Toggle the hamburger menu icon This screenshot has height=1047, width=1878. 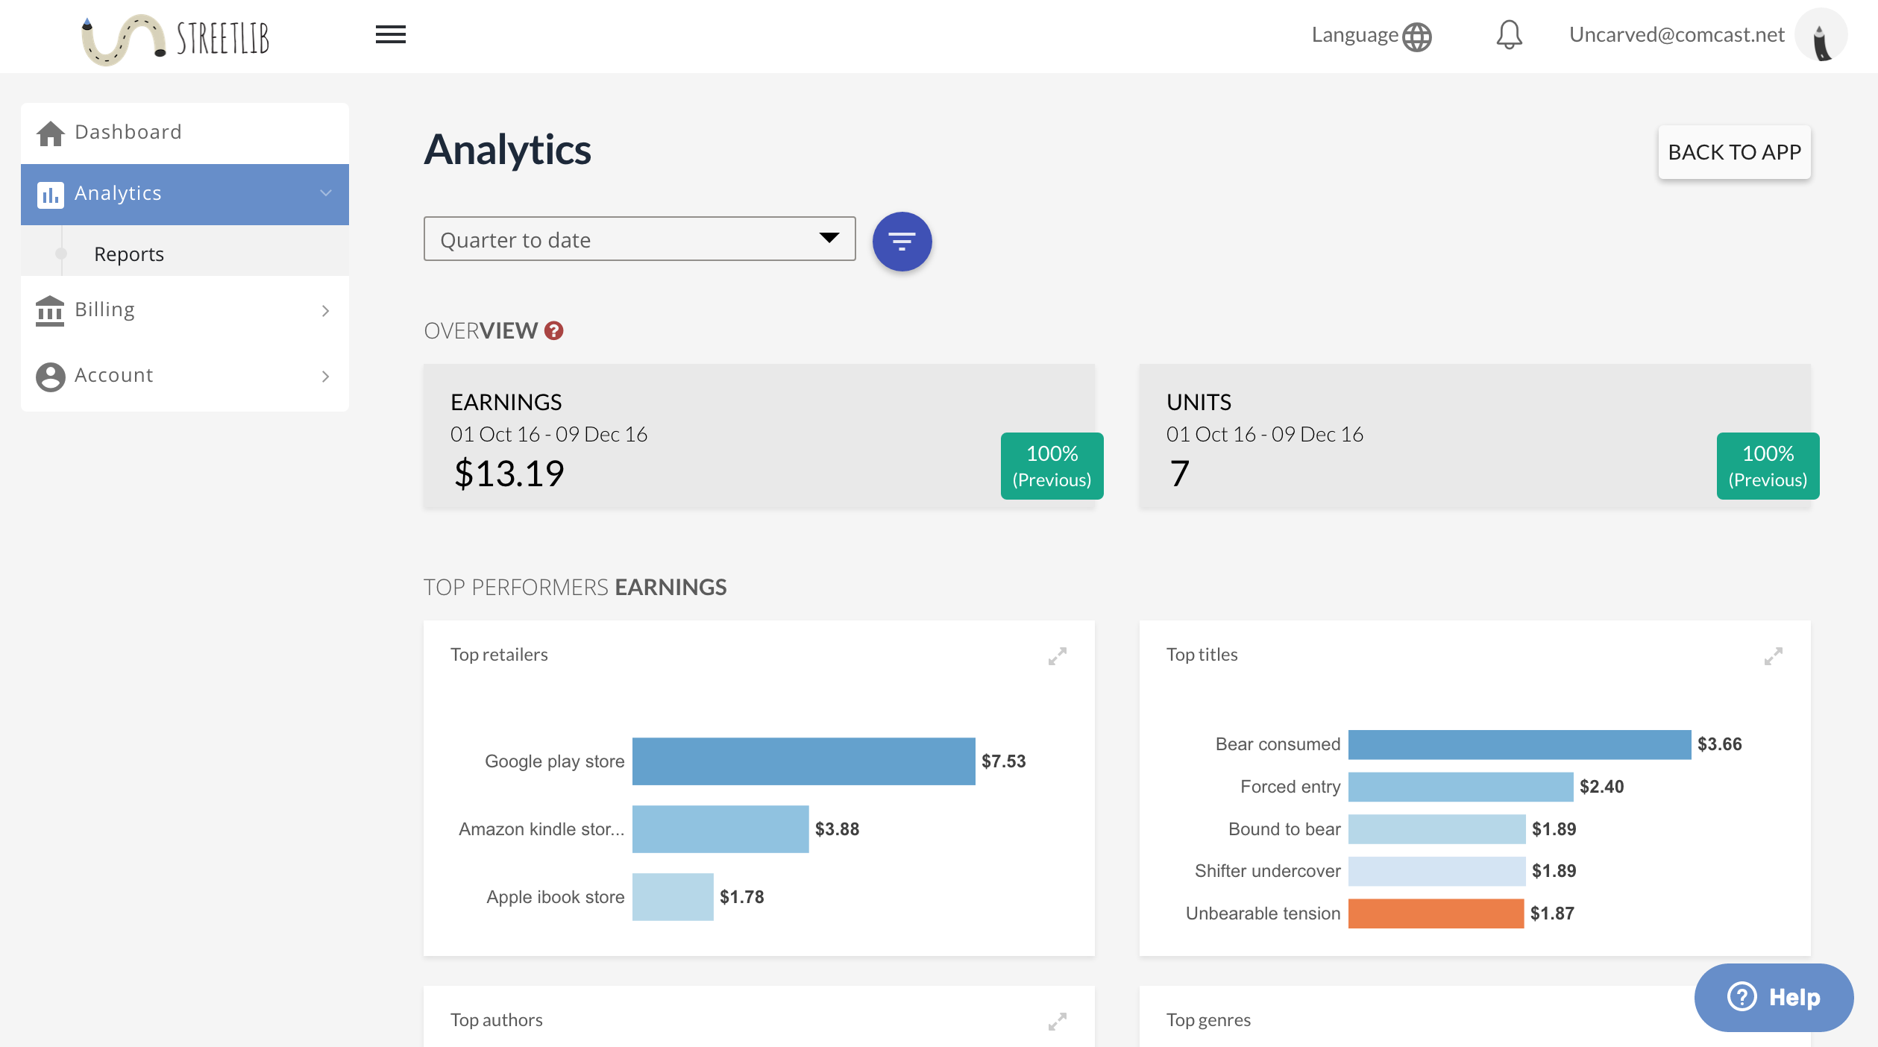390,34
